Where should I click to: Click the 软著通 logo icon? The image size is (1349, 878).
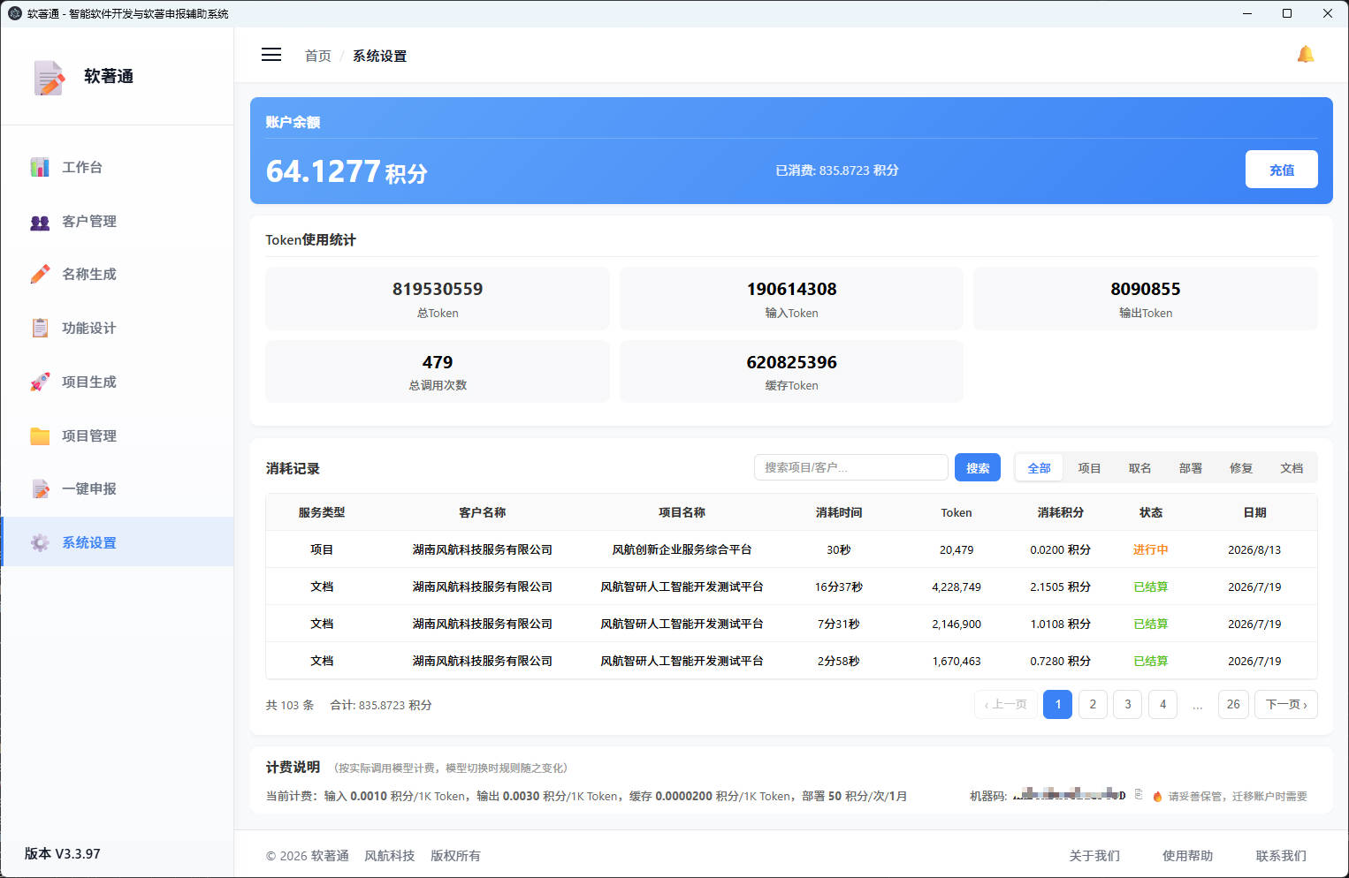[50, 78]
